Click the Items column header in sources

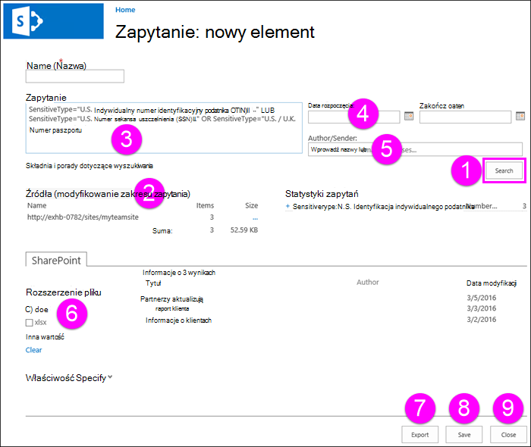tap(206, 205)
